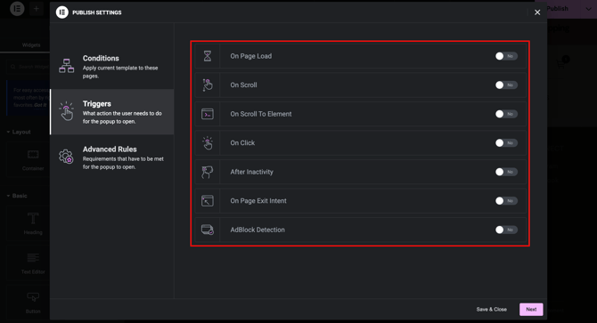This screenshot has height=323, width=597.
Task: Click the Next button
Action: click(x=531, y=310)
